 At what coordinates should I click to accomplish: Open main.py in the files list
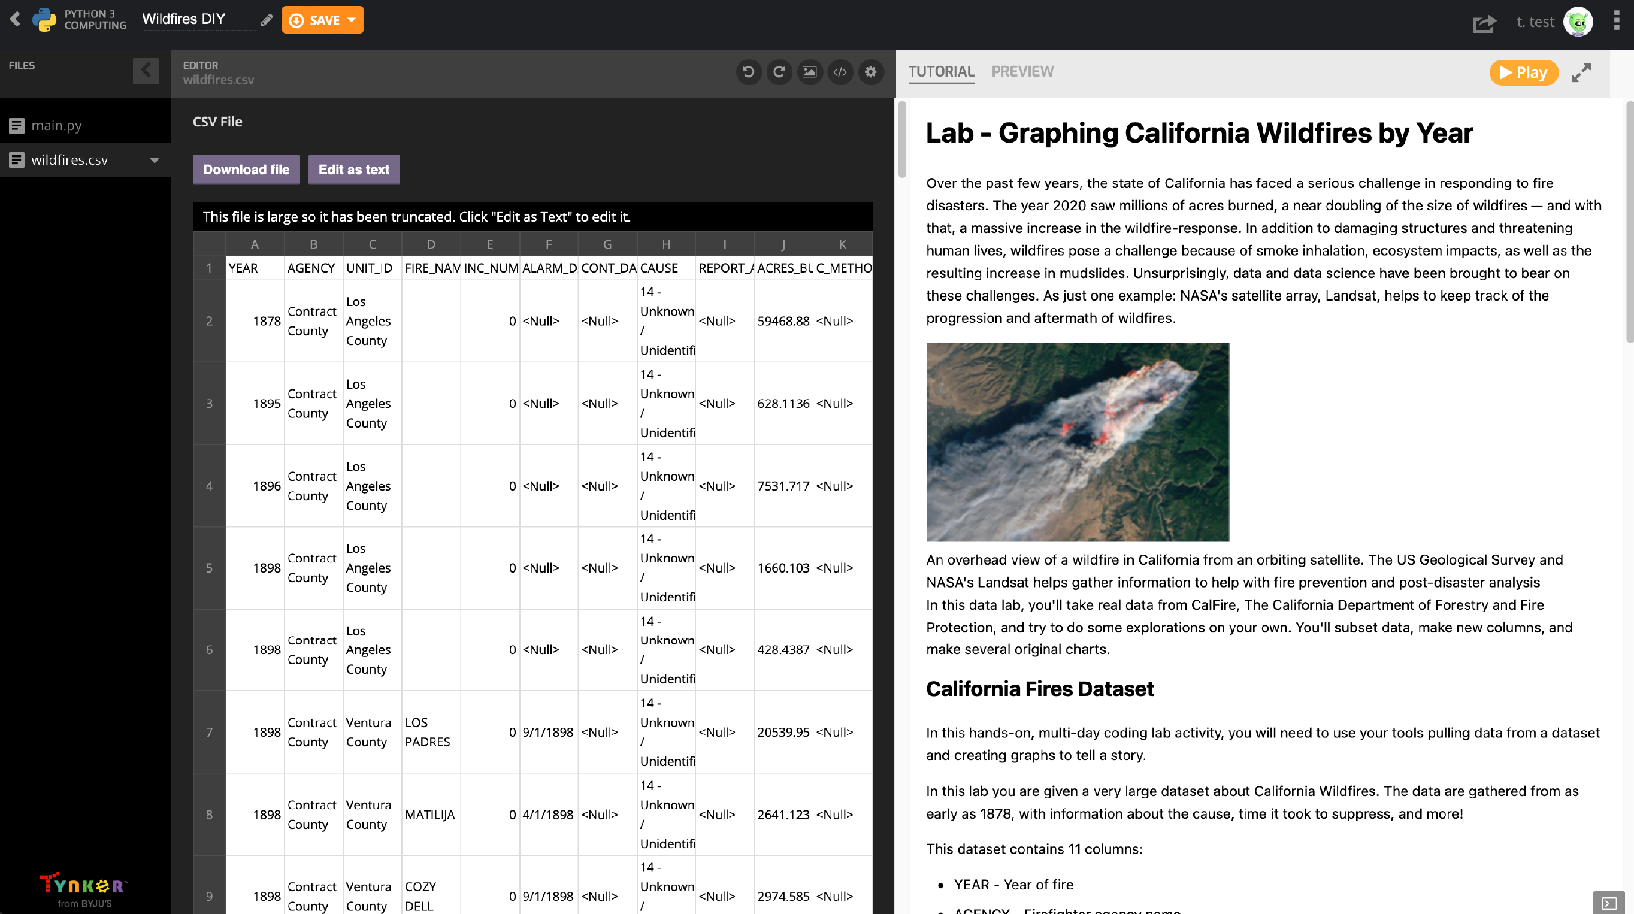(56, 125)
